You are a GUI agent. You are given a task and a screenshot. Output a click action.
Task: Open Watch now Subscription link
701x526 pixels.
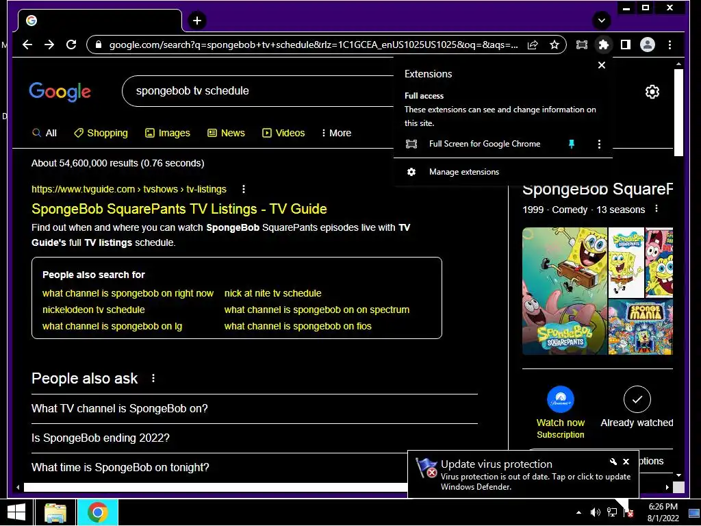click(561, 429)
